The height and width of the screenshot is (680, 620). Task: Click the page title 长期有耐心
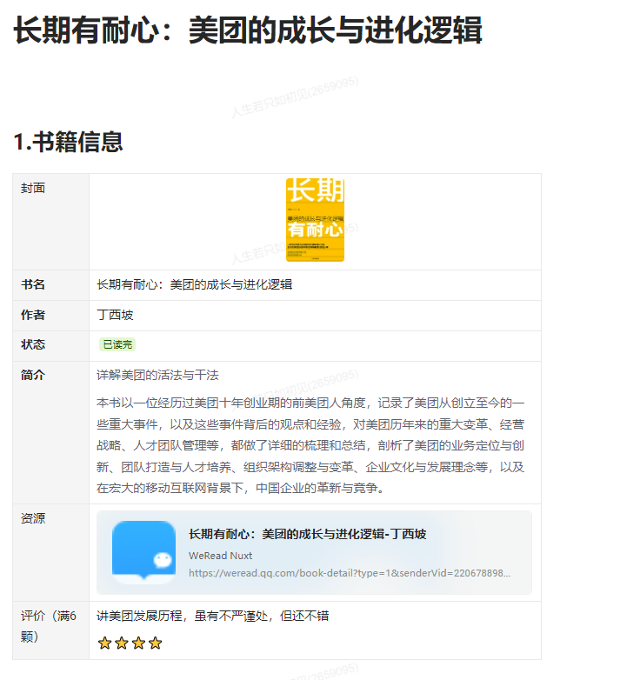(248, 30)
